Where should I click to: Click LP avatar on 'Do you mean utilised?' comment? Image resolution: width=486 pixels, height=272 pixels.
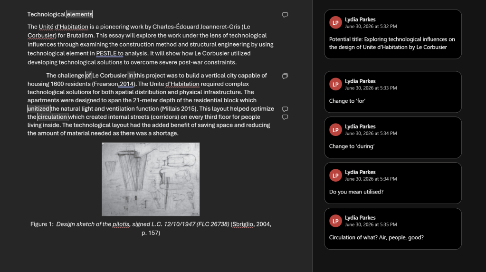[335, 175]
